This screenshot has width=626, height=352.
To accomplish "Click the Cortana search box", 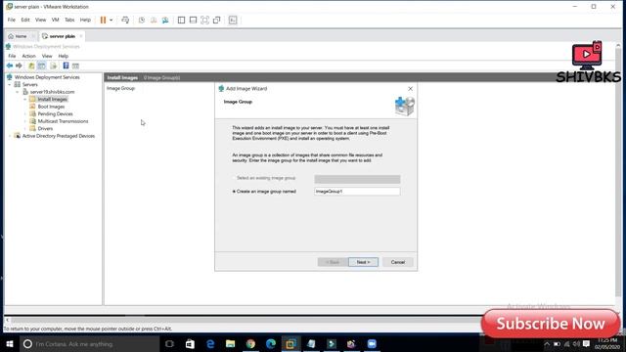I will pyautogui.click(x=89, y=343).
